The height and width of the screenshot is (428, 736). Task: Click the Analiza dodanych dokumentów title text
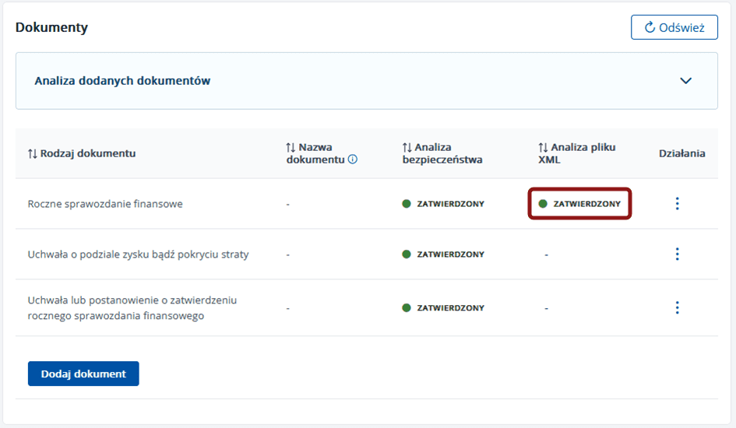click(x=122, y=81)
